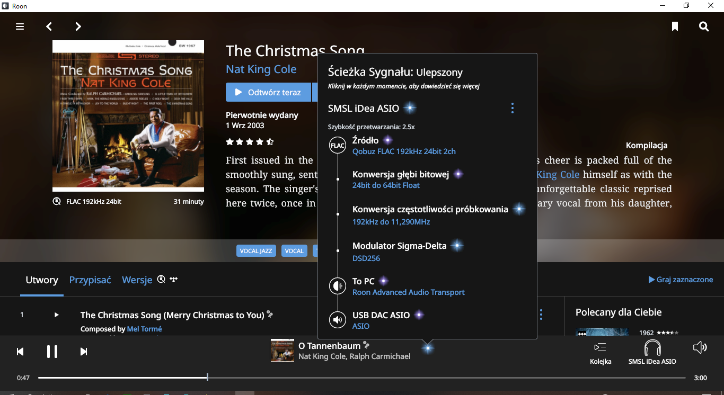Click FLAC 192kHz 24bit quality label under cover
The height and width of the screenshot is (395, 724).
click(93, 202)
